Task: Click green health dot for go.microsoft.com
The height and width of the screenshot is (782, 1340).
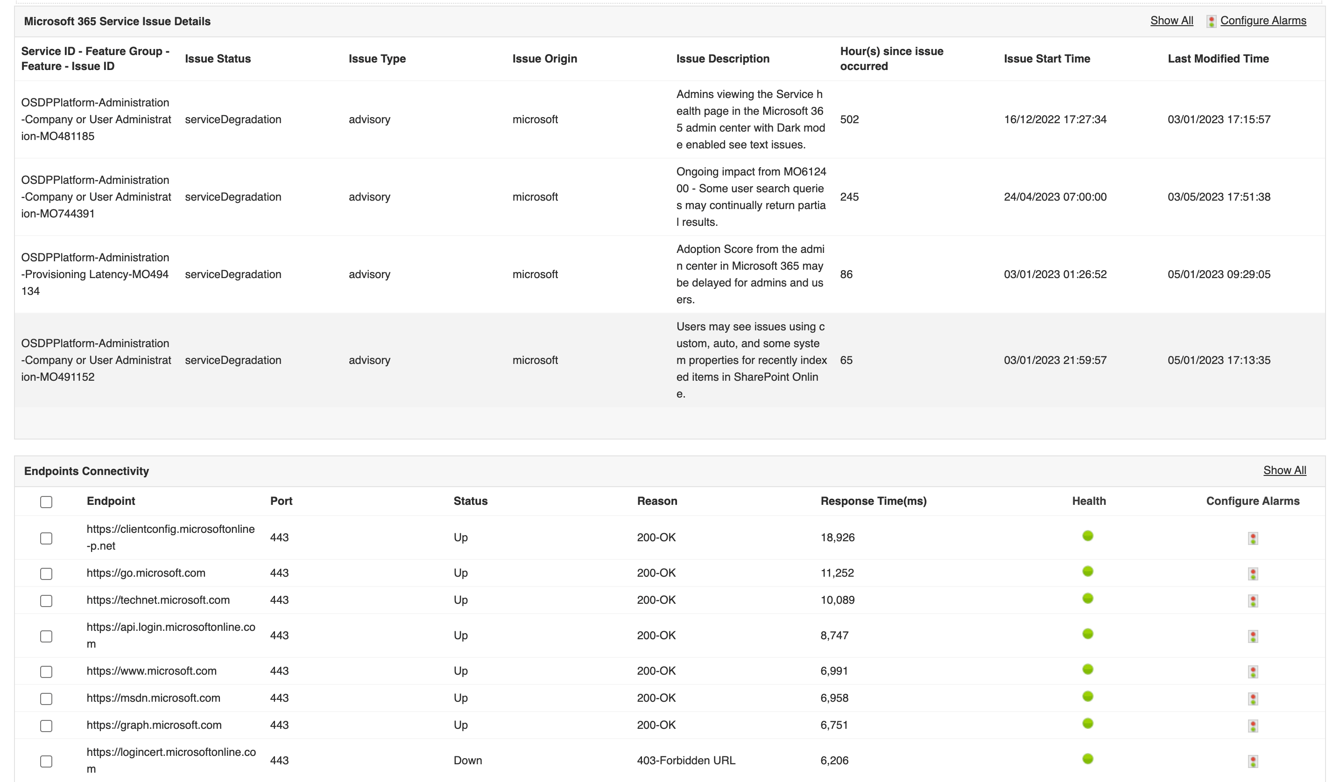Action: [1088, 571]
